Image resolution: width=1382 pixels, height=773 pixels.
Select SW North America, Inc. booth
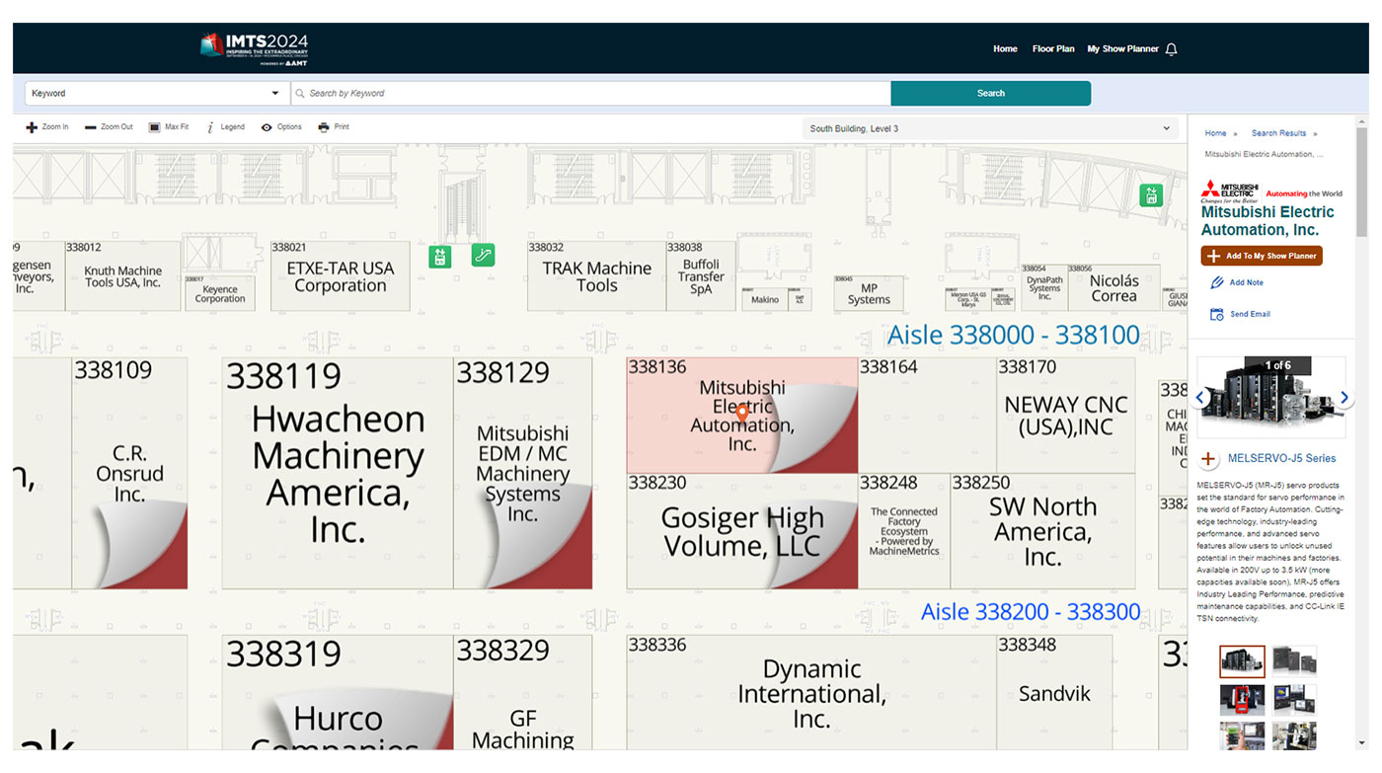(1042, 532)
